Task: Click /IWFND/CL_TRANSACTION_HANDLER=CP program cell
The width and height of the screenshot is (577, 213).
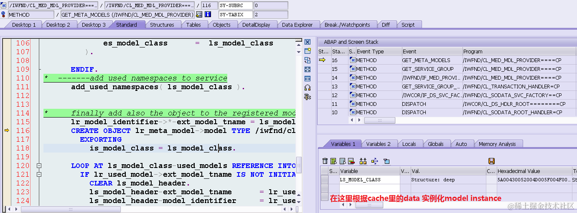Action: tap(519, 86)
